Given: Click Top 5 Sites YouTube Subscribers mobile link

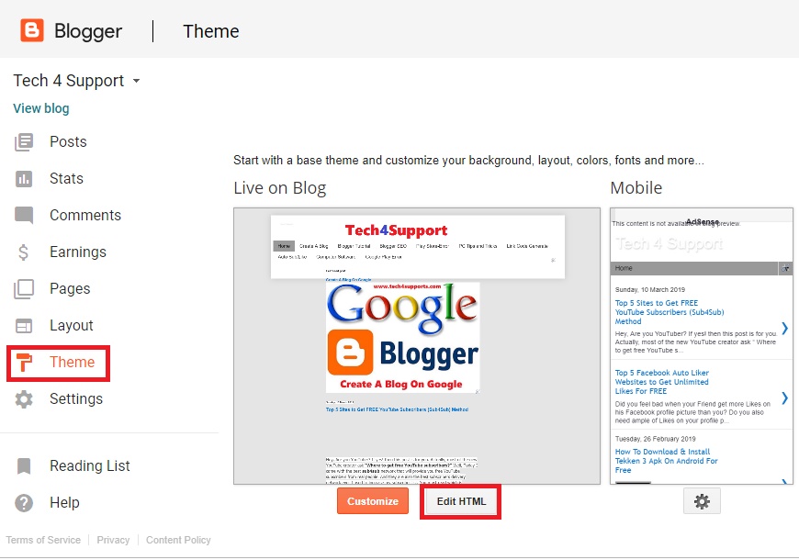Looking at the screenshot, I should pos(670,312).
